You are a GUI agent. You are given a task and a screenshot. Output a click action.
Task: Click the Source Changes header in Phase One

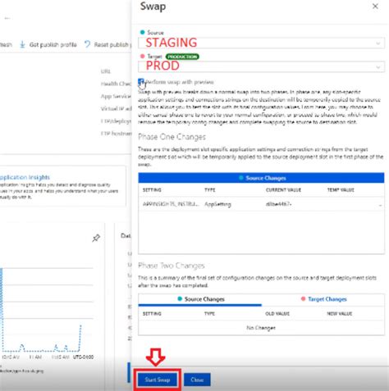[x=261, y=178]
